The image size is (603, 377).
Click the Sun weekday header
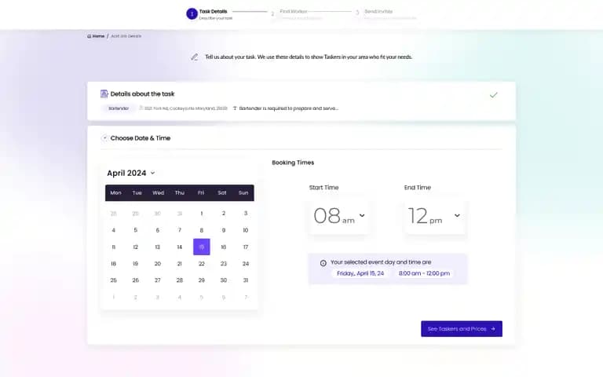[243, 192]
